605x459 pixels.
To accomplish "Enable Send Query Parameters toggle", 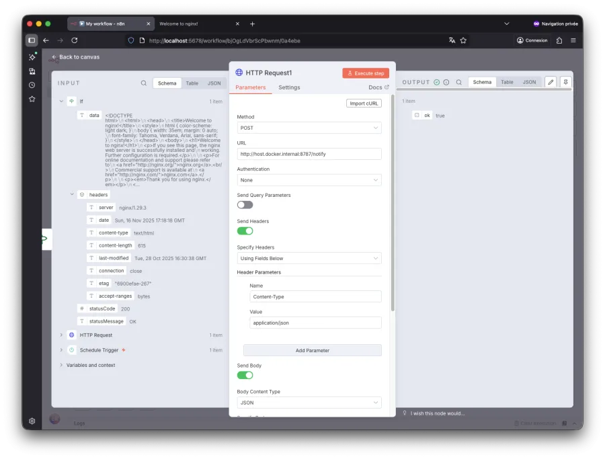I will point(245,205).
